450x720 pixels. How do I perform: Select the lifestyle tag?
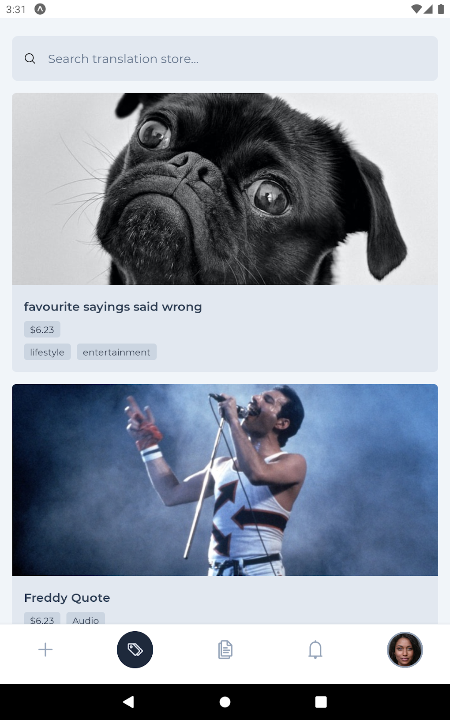47,352
